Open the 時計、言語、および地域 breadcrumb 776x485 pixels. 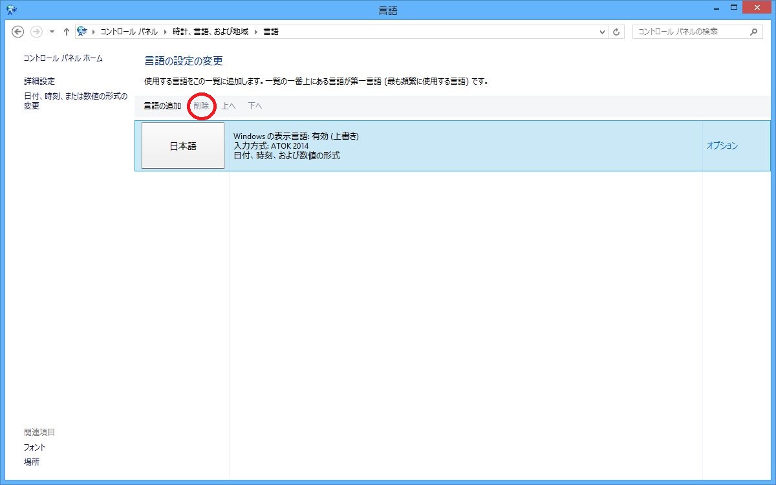click(210, 32)
